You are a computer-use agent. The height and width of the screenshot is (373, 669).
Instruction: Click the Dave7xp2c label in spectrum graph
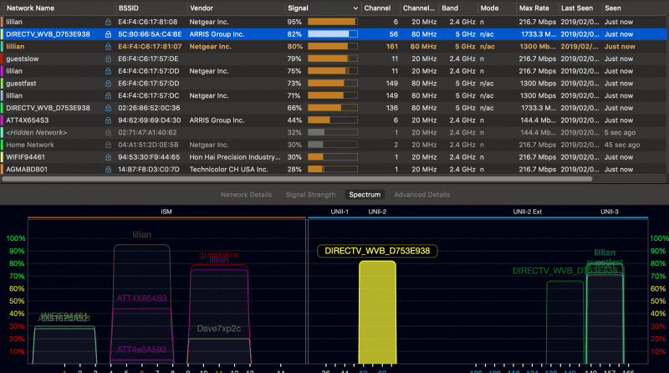219,329
